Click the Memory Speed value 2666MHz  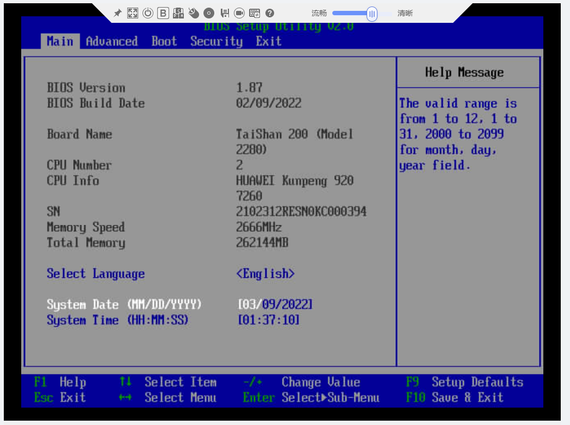tap(259, 227)
